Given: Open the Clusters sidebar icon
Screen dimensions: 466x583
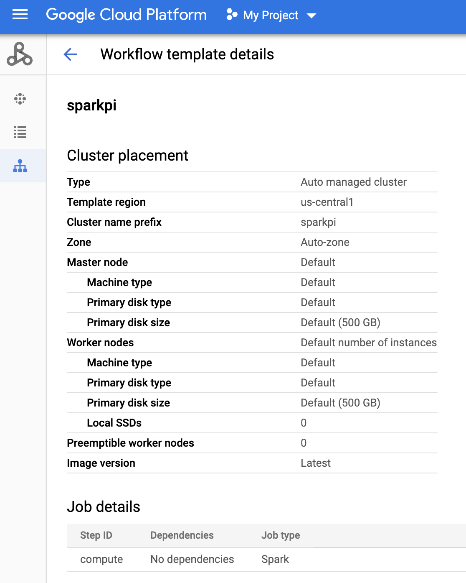Looking at the screenshot, I should tap(20, 99).
